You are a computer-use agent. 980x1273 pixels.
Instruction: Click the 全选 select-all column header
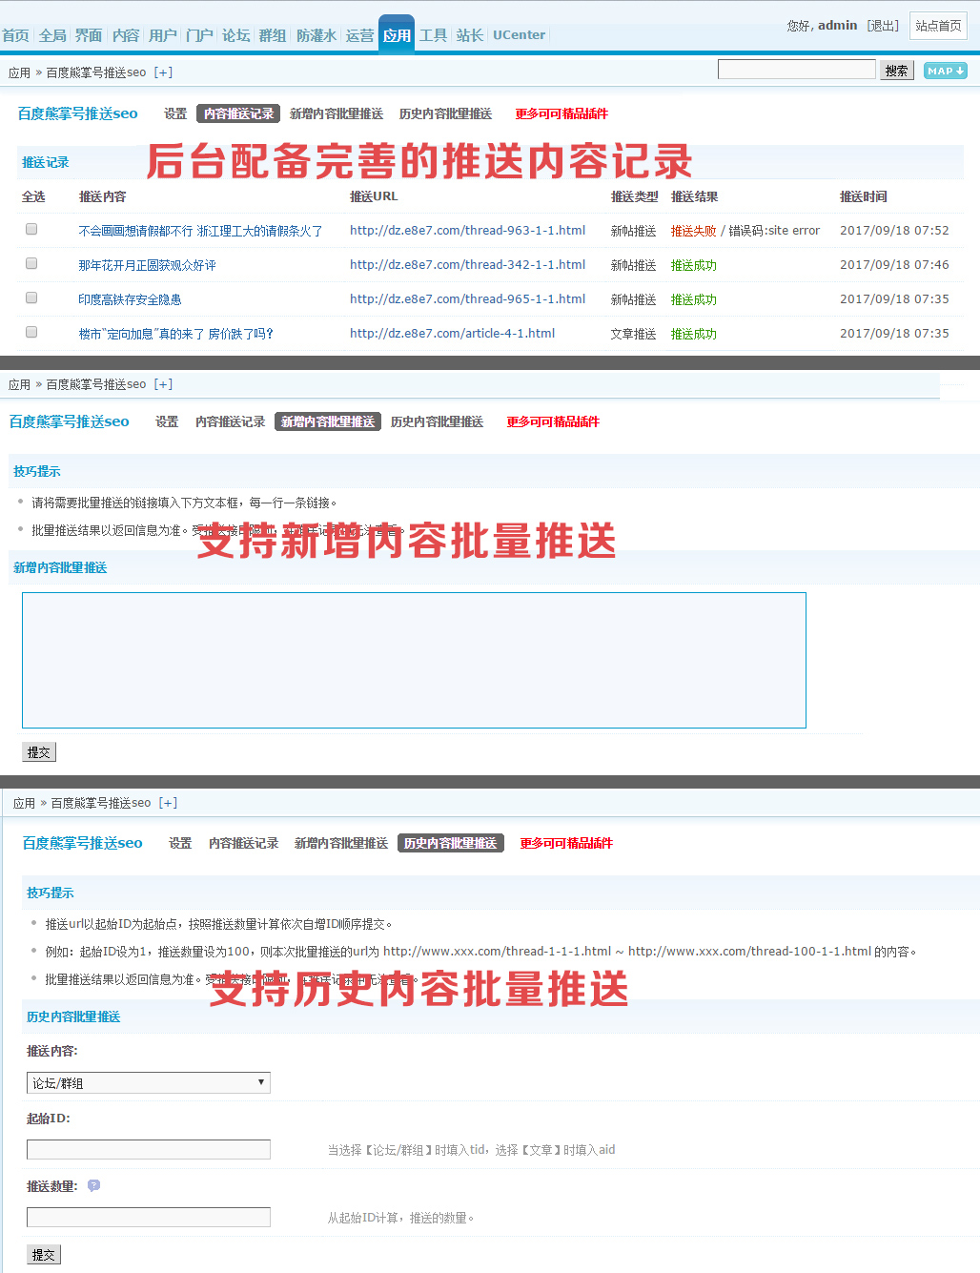[x=33, y=196]
